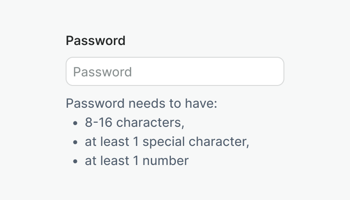Viewport: 350px width, 200px height.
Task: Click "at least" in the number requirement line
Action: click(107, 160)
